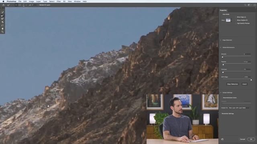Collapse the Global Refinements section
The height and width of the screenshot is (144, 257).
(221, 48)
